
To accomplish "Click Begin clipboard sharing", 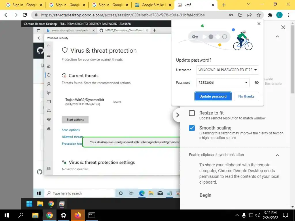I will click(205, 195).
